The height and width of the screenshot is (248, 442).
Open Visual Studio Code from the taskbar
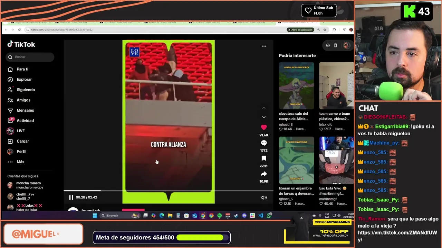[x=261, y=216]
